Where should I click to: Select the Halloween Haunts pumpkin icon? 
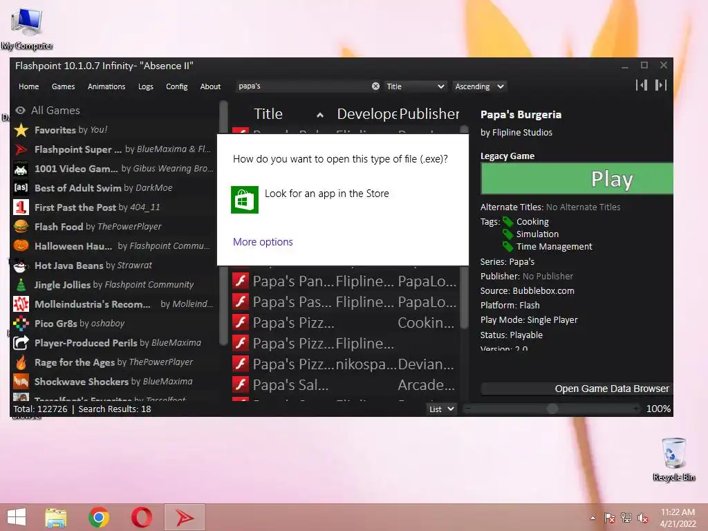point(21,246)
